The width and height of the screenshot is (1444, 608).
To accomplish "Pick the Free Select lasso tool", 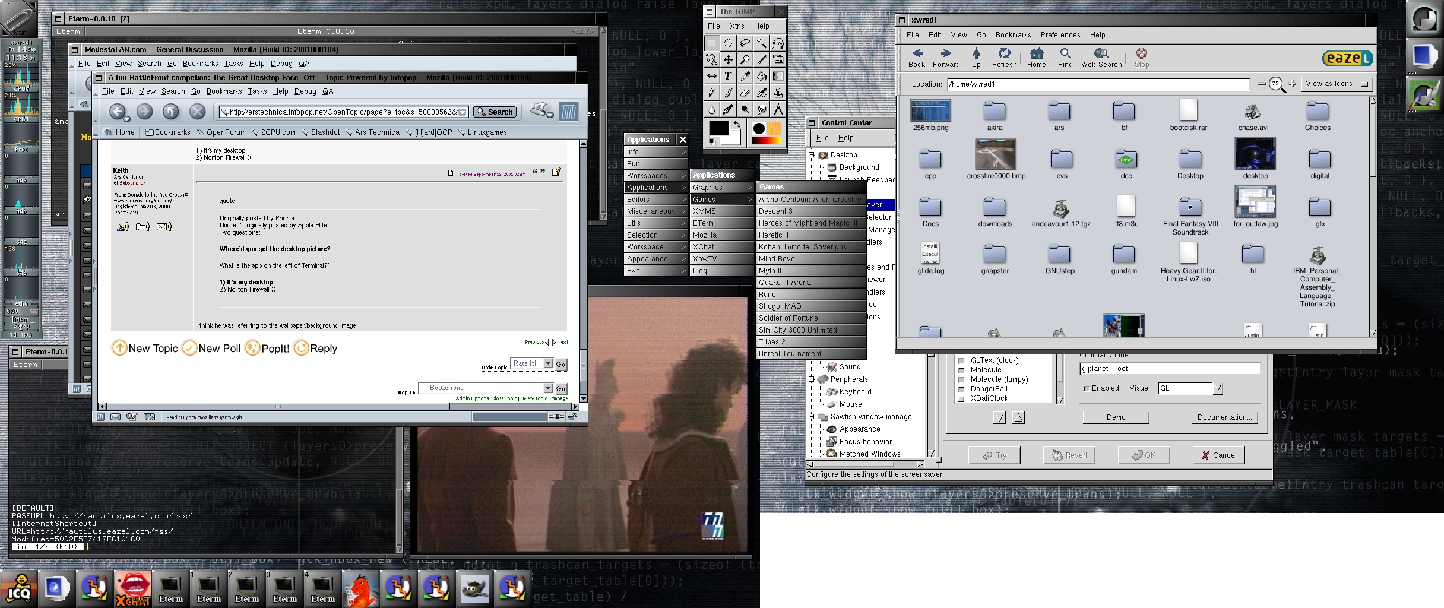I will tap(745, 43).
